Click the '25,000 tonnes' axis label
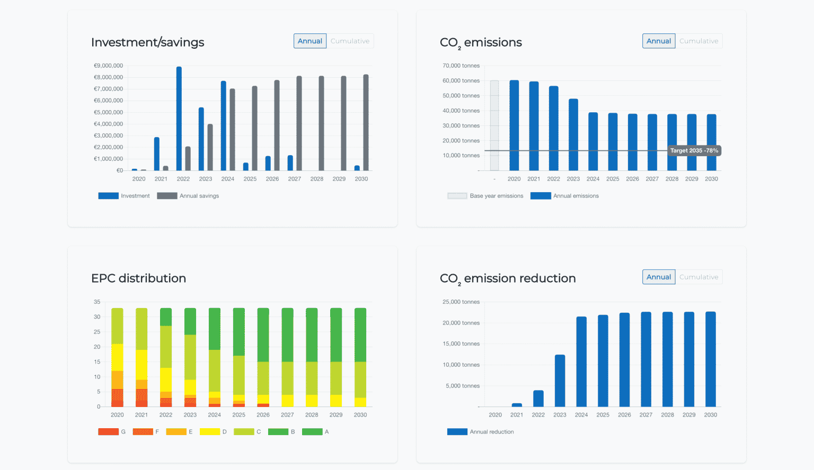 pos(461,302)
